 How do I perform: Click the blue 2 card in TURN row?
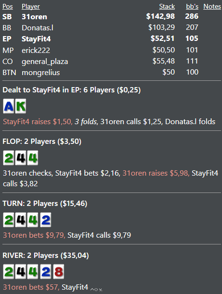[46, 220]
